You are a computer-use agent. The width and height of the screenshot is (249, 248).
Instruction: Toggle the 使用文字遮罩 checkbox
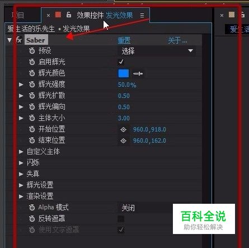(x=121, y=230)
